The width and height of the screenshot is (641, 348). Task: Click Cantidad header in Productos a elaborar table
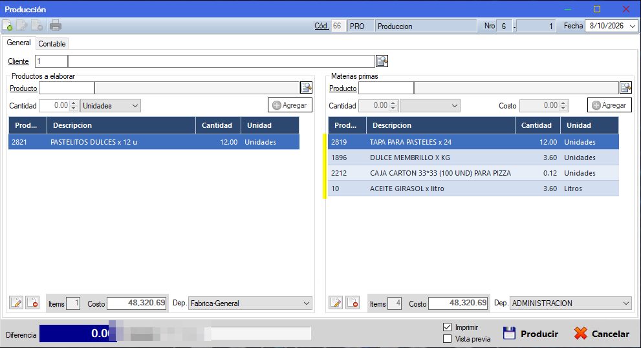[x=218, y=125]
